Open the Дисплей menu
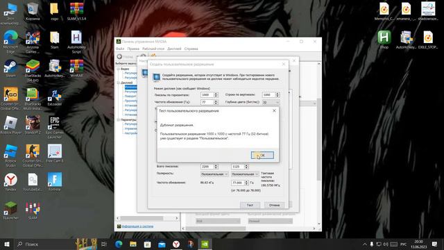 pyautogui.click(x=174, y=49)
